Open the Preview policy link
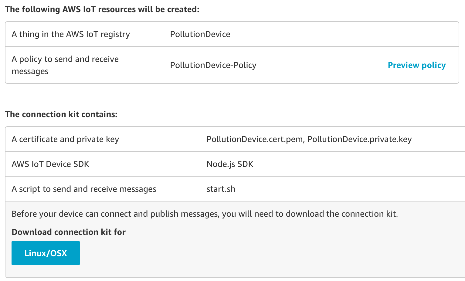 coord(416,65)
